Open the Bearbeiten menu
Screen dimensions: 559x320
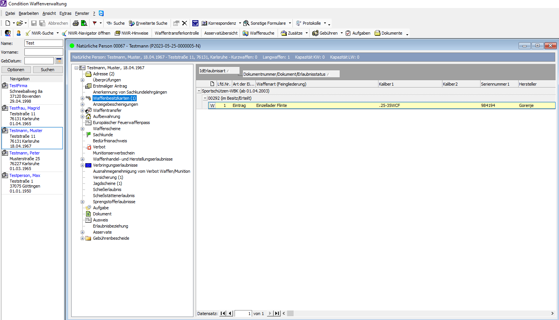click(29, 13)
